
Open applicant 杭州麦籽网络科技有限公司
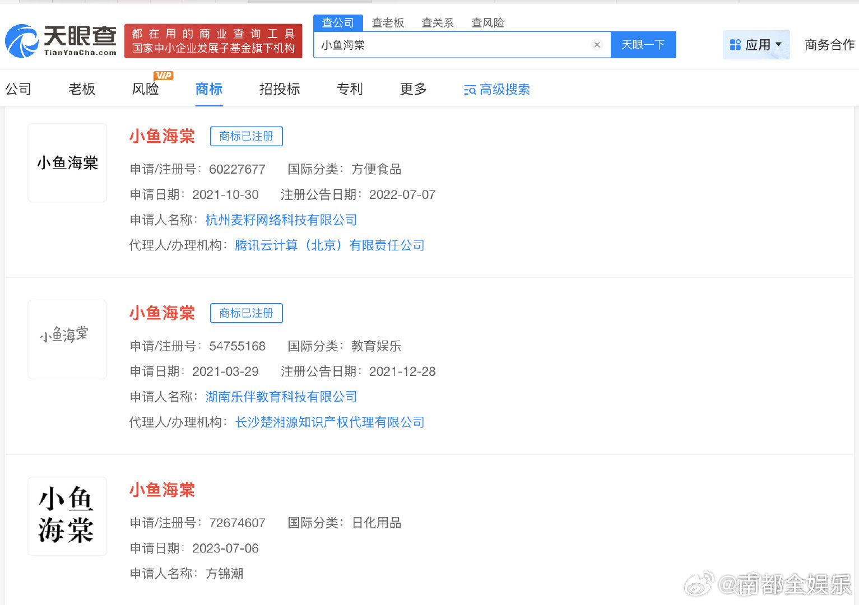pyautogui.click(x=281, y=220)
